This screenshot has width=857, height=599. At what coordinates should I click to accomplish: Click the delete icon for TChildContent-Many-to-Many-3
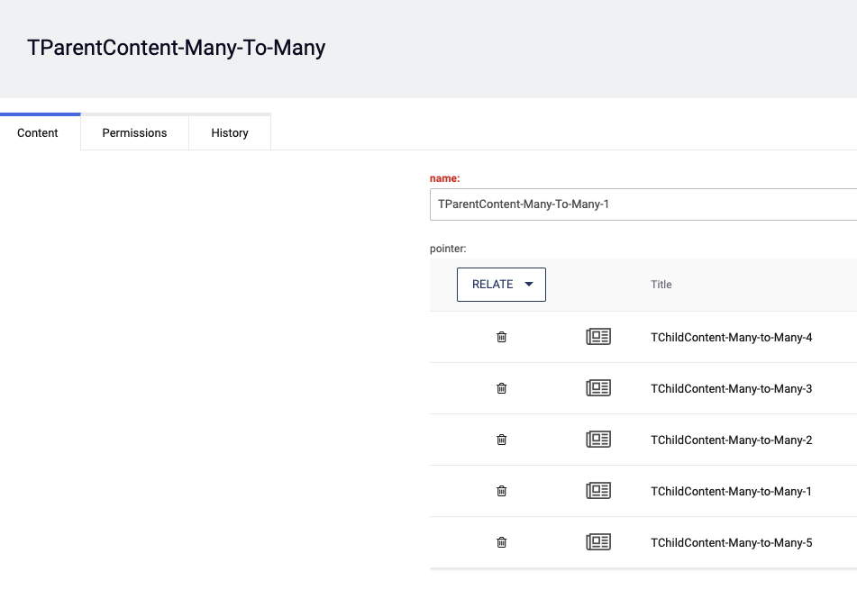(x=502, y=388)
